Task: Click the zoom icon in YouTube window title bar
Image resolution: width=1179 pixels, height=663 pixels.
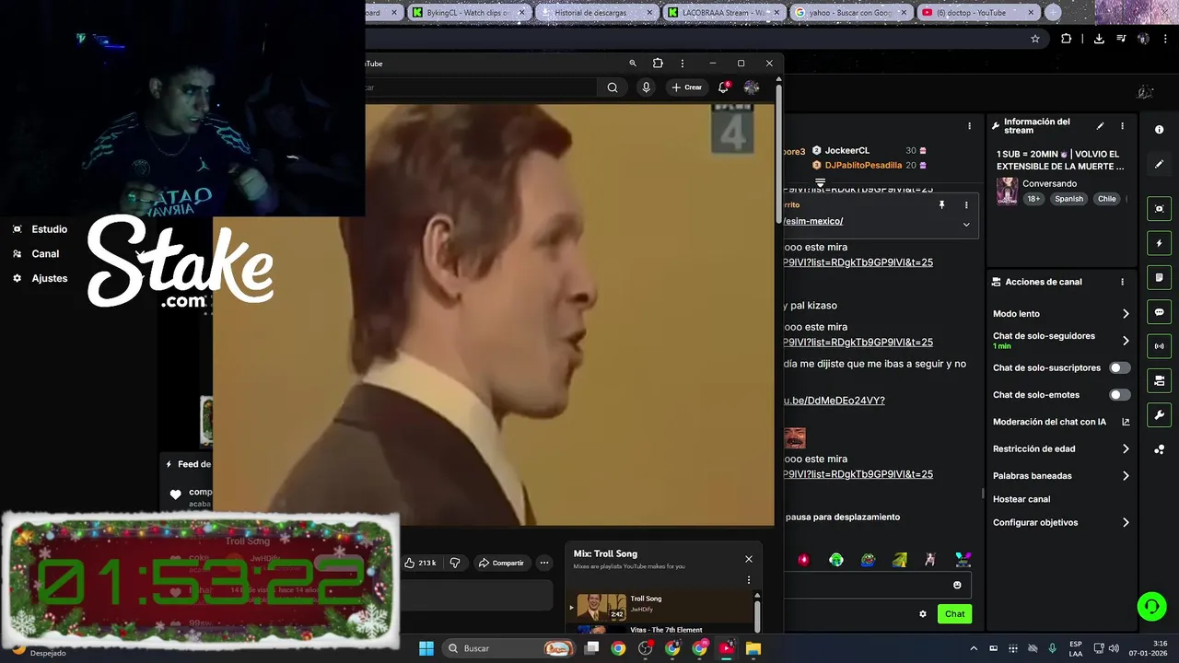Action: (x=632, y=64)
